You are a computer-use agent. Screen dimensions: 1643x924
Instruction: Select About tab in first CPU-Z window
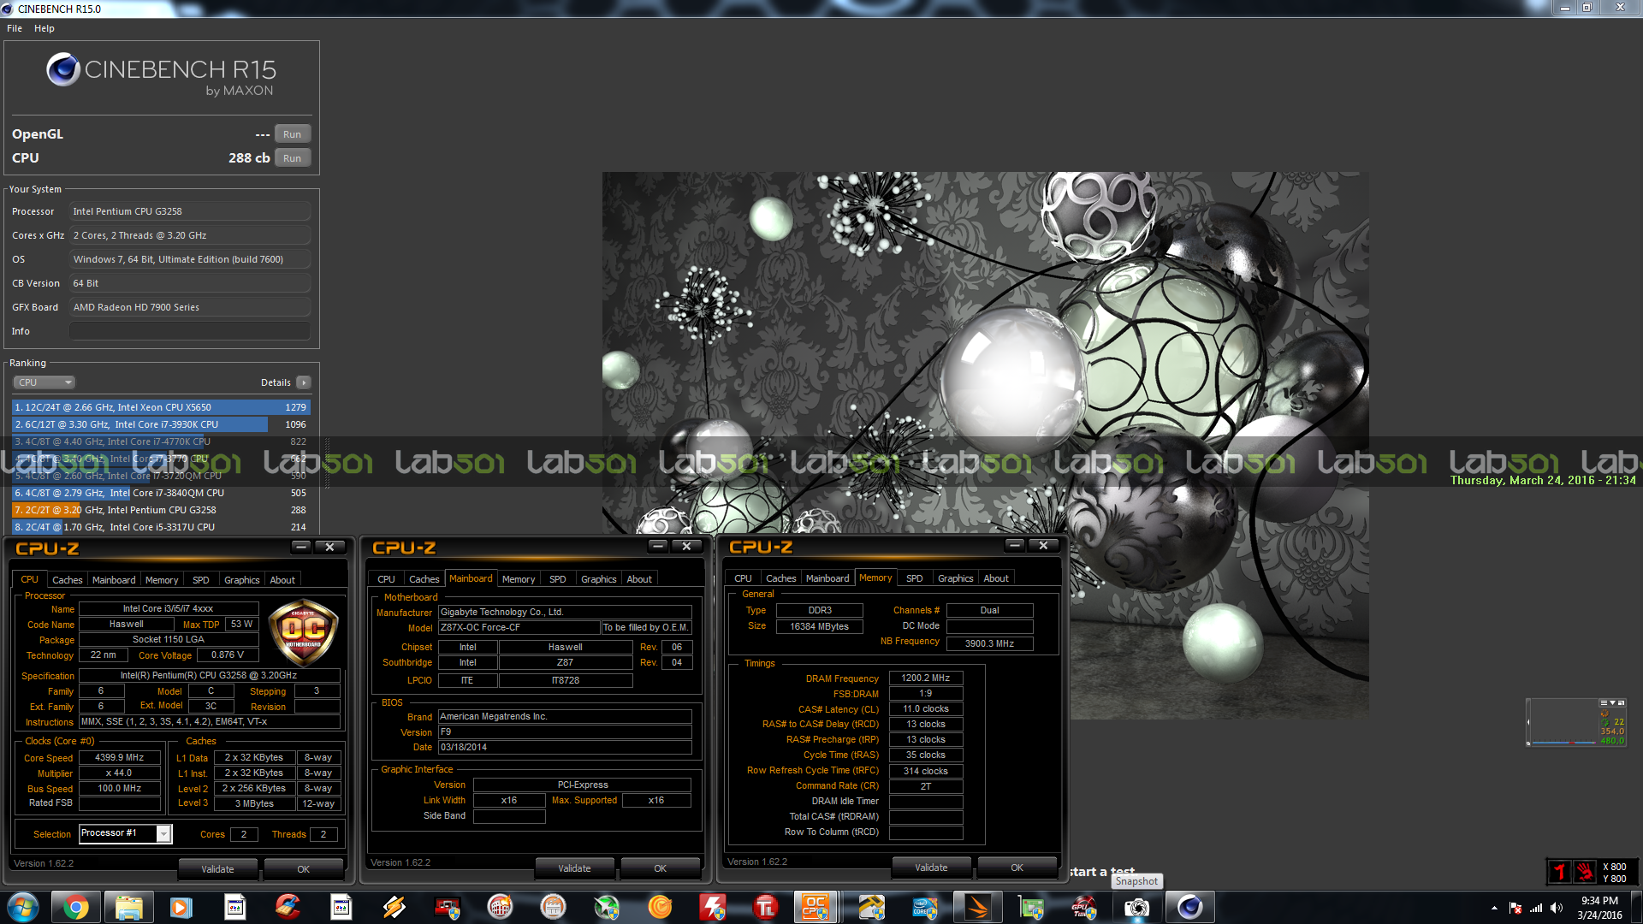coord(282,580)
